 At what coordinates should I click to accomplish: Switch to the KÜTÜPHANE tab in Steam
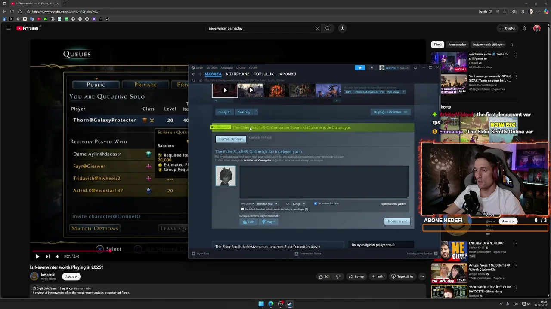tap(238, 74)
